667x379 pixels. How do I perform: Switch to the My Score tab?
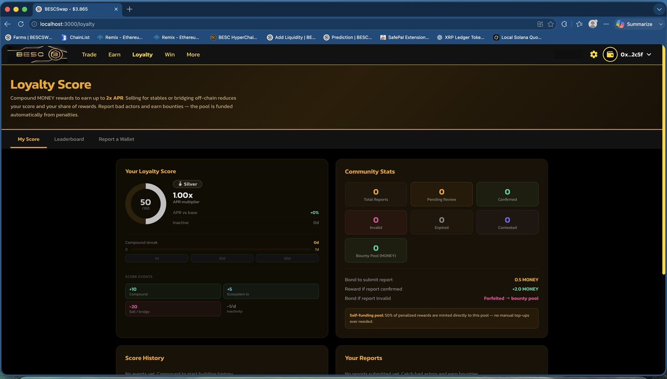point(28,139)
